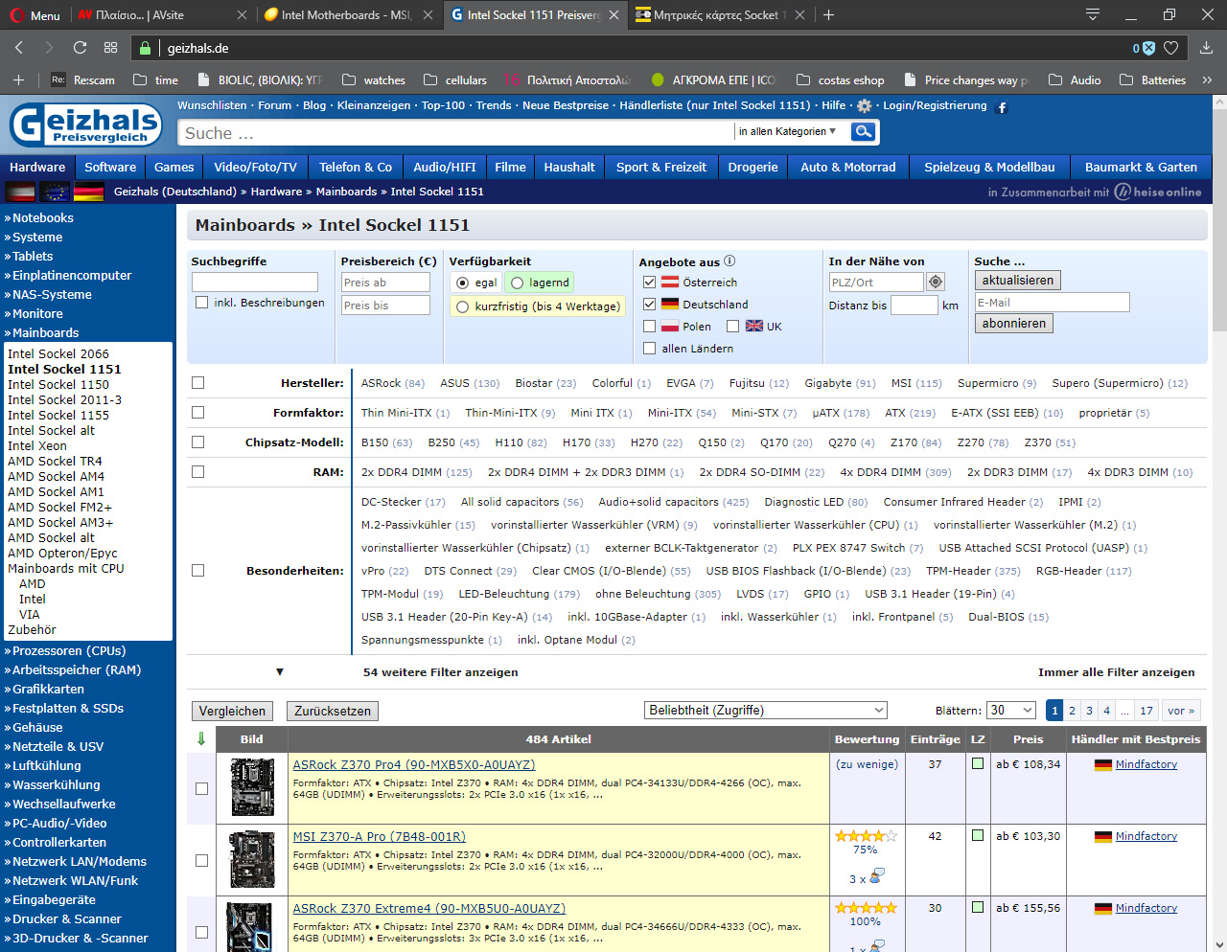Screen dimensions: 1227x952
Task: Bookmark page with heart icon
Action: 1170,48
